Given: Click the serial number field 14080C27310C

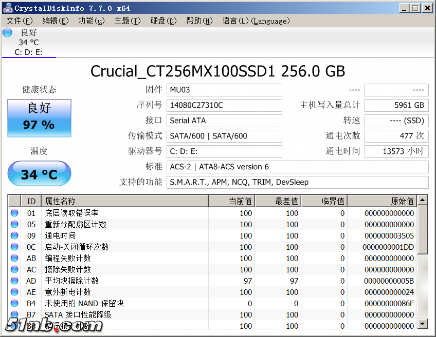Looking at the screenshot, I should pyautogui.click(x=225, y=105).
